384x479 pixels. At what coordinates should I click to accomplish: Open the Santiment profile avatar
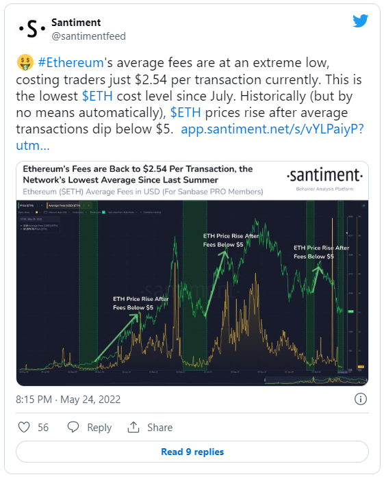click(31, 29)
